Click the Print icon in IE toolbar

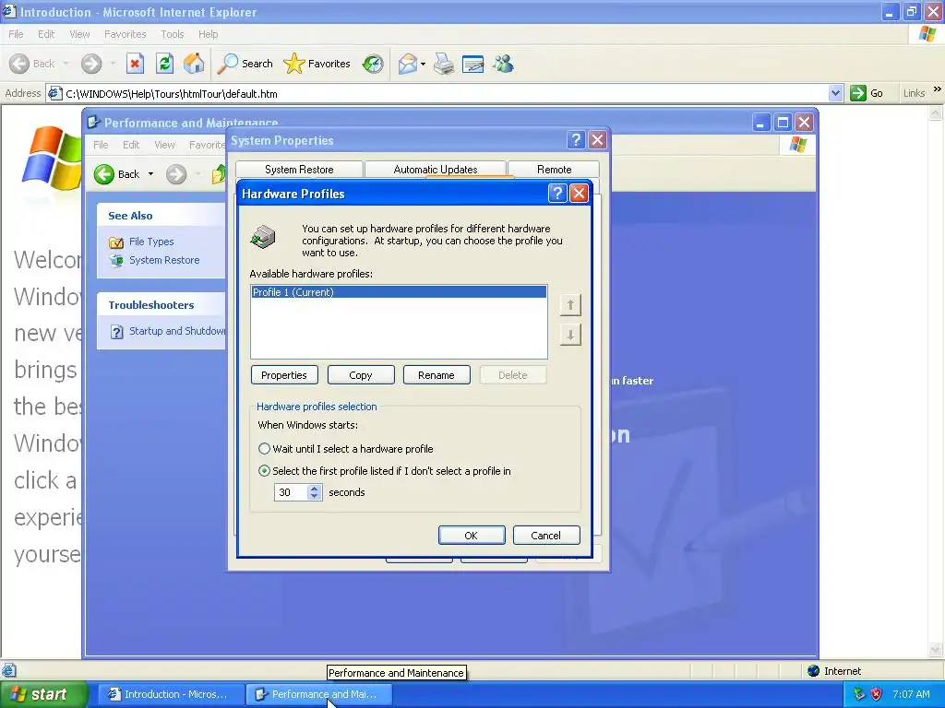[x=444, y=64]
